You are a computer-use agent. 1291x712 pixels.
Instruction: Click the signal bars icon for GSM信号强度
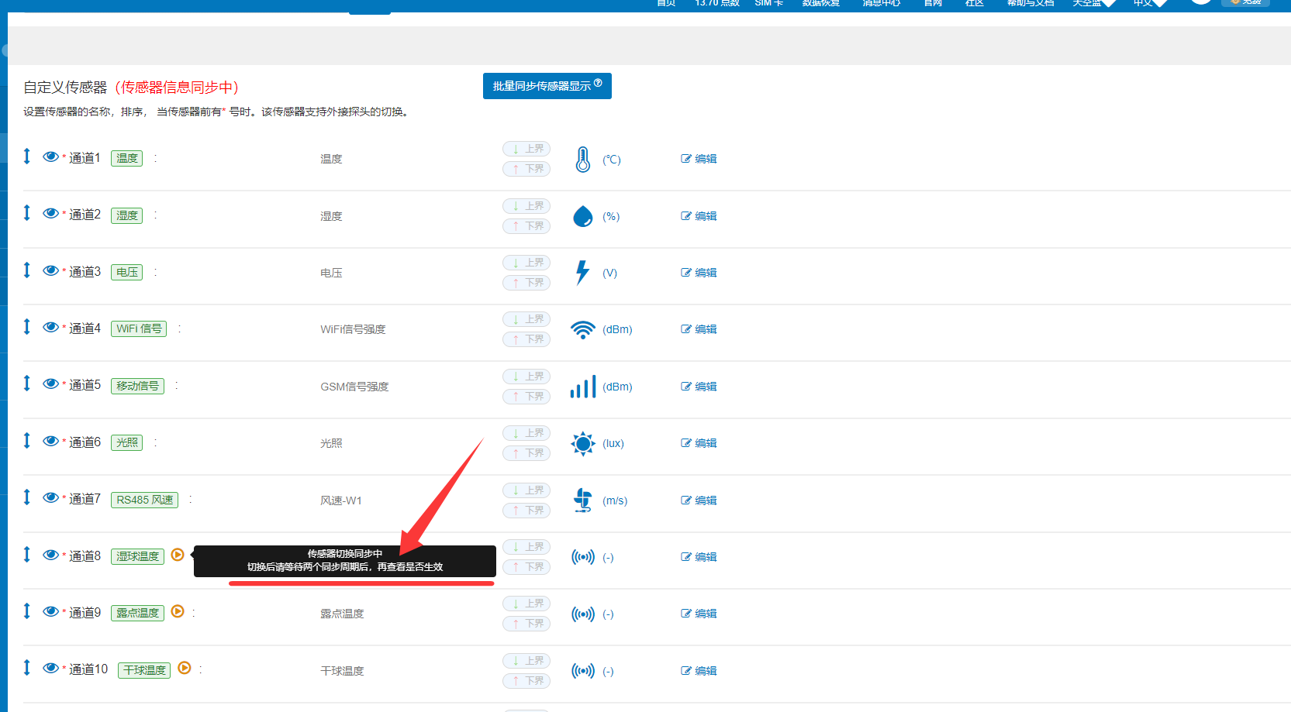coord(583,387)
